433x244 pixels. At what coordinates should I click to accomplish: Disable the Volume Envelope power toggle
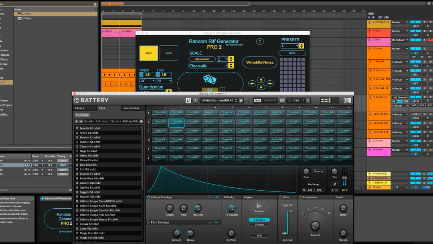149,197
